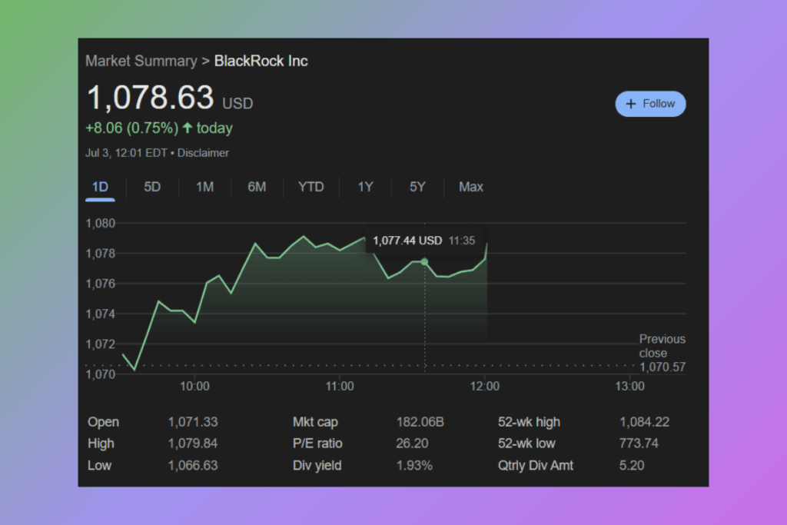
Task: Click the 1,077.44 USD chart tooltip
Action: (423, 241)
